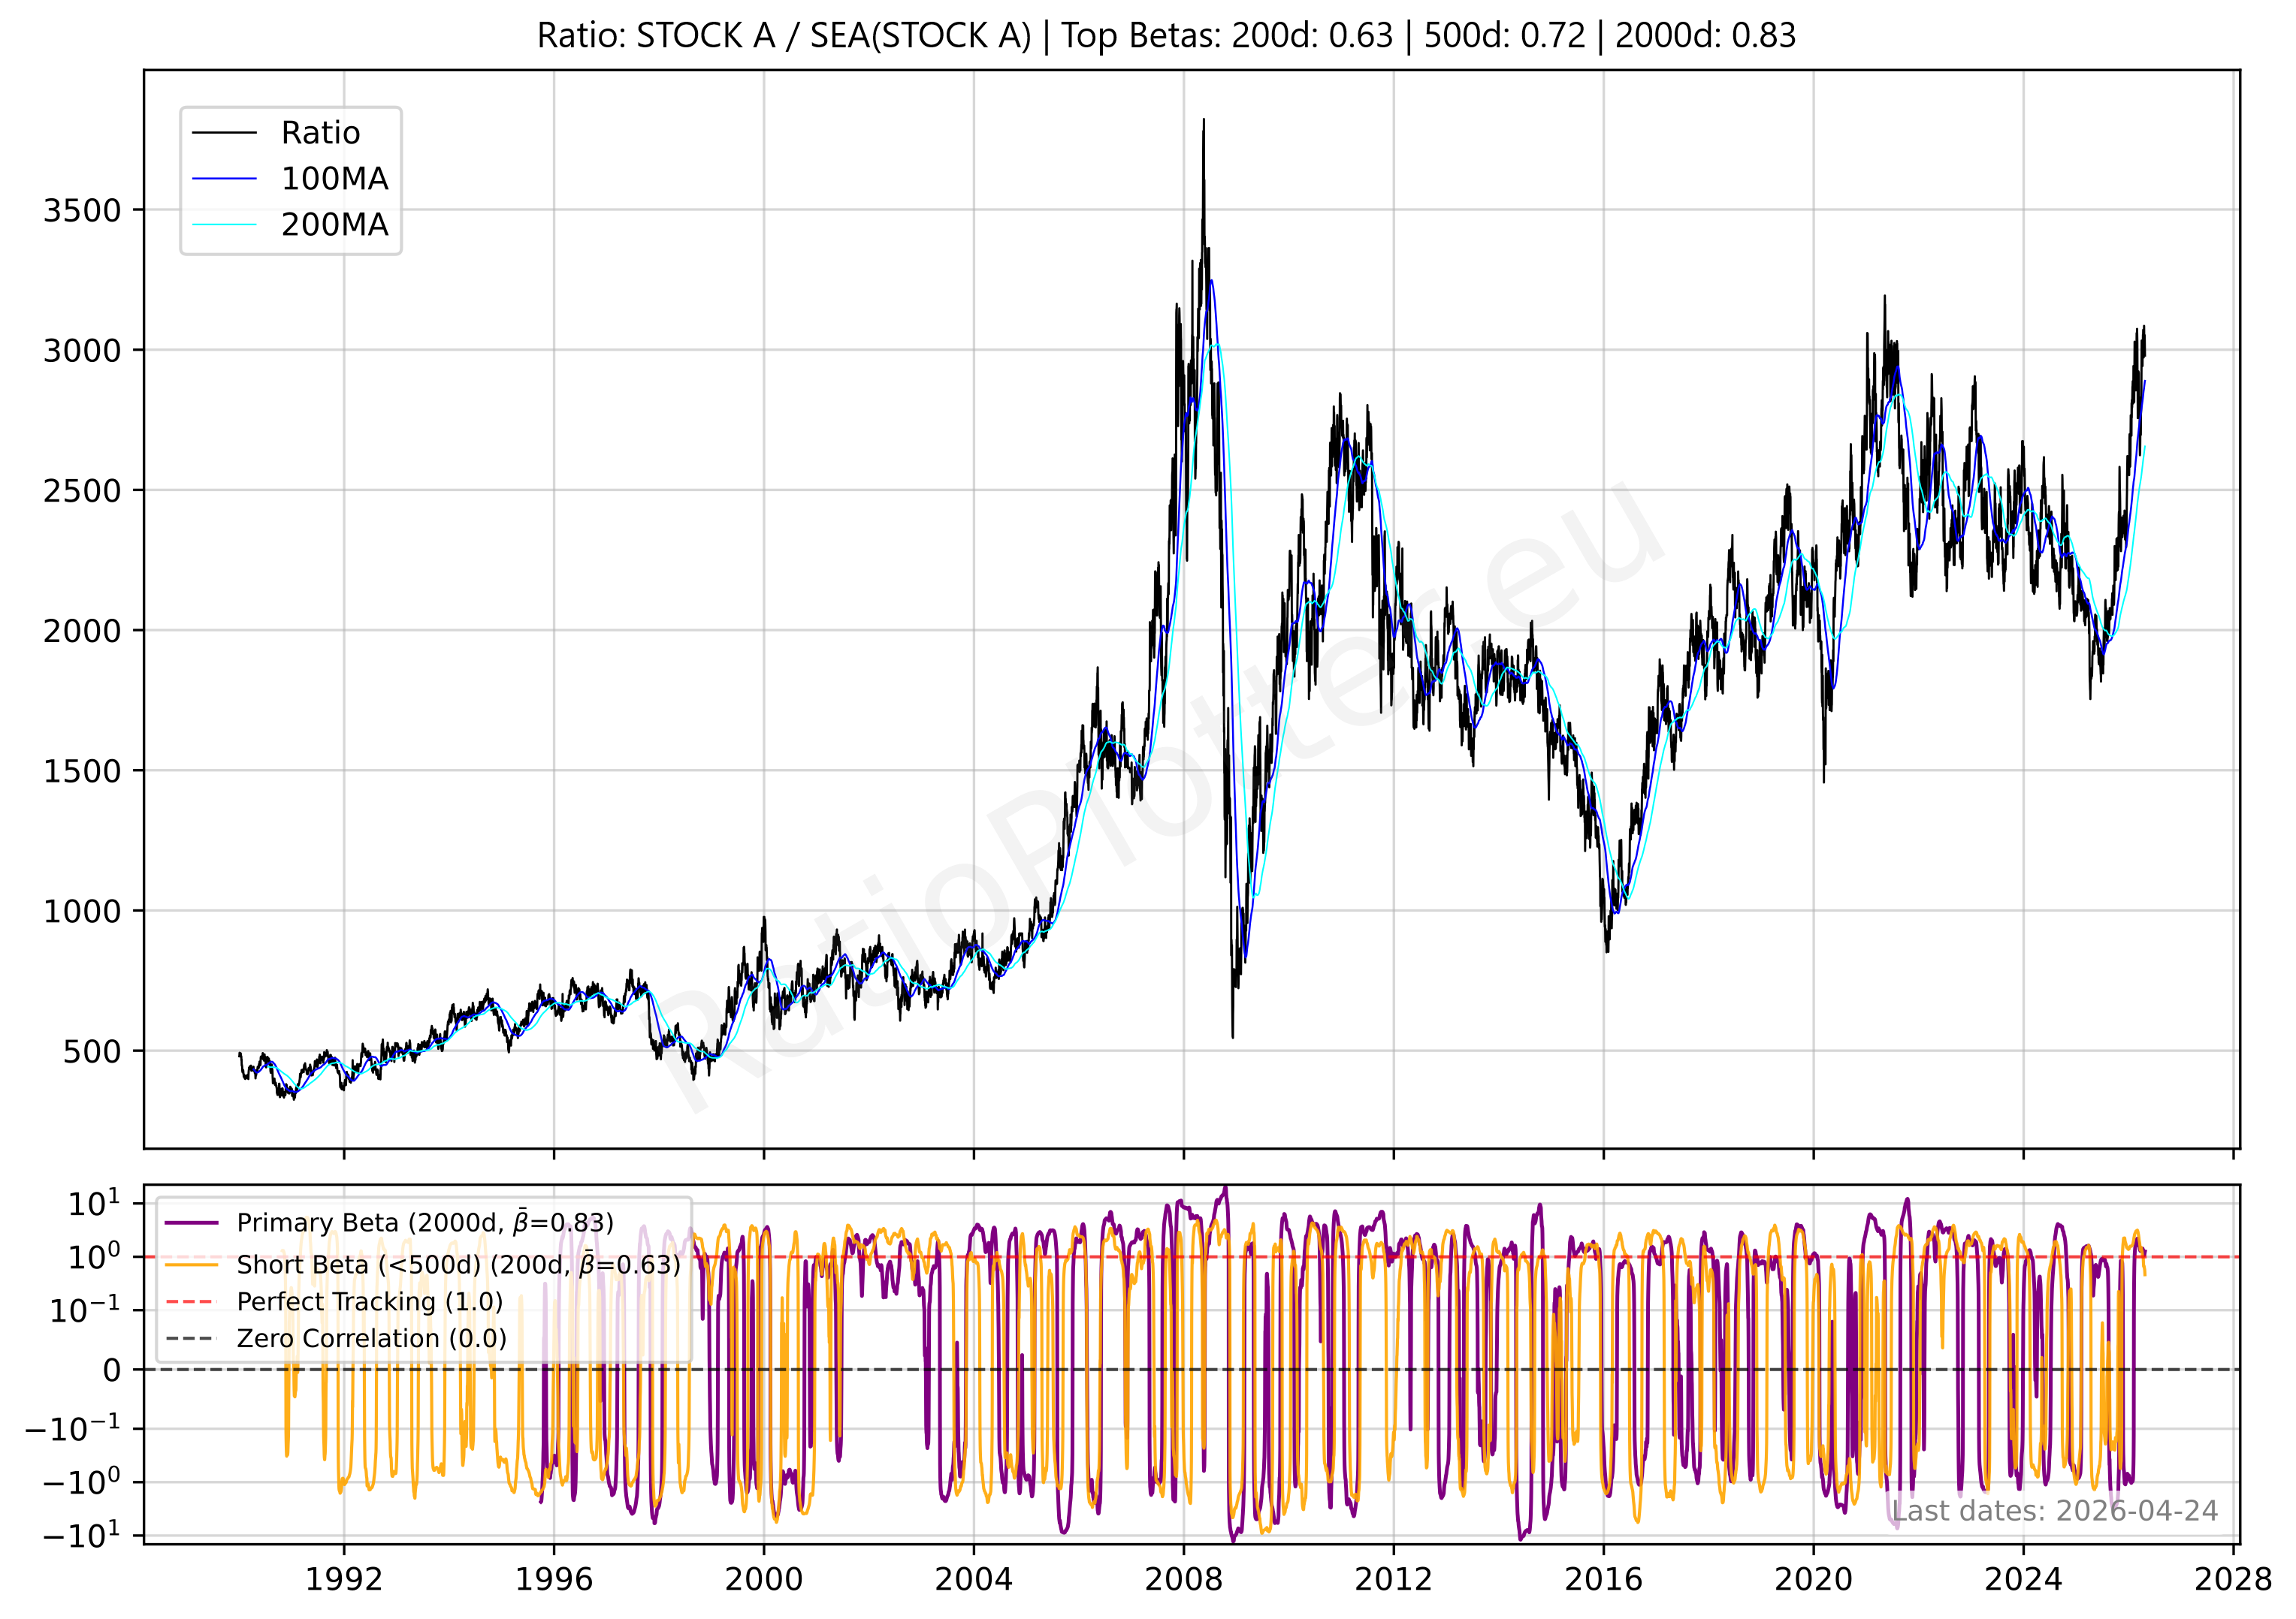Select 'Zero Correlation (0.0)' legend entry
Image resolution: width=2296 pixels, height=1619 pixels.
point(372,1338)
